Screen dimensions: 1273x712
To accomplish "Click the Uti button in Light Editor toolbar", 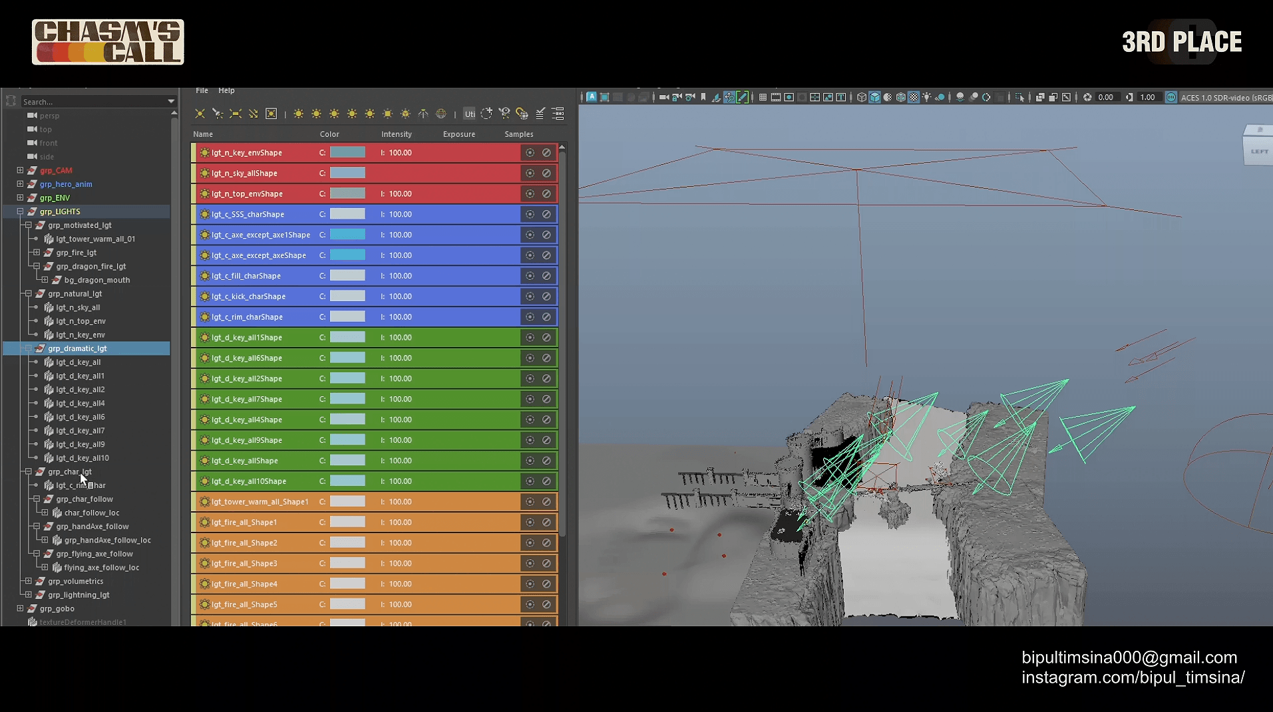I will click(x=469, y=114).
